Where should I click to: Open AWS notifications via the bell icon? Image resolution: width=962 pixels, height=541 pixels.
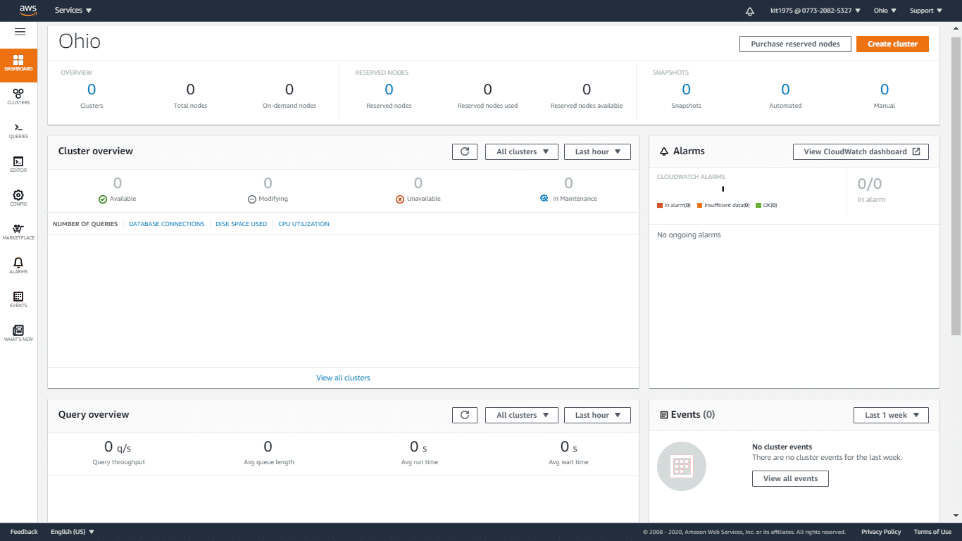(749, 11)
